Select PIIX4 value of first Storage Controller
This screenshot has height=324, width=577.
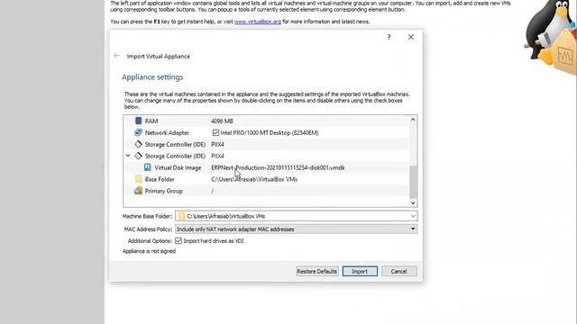coord(217,145)
